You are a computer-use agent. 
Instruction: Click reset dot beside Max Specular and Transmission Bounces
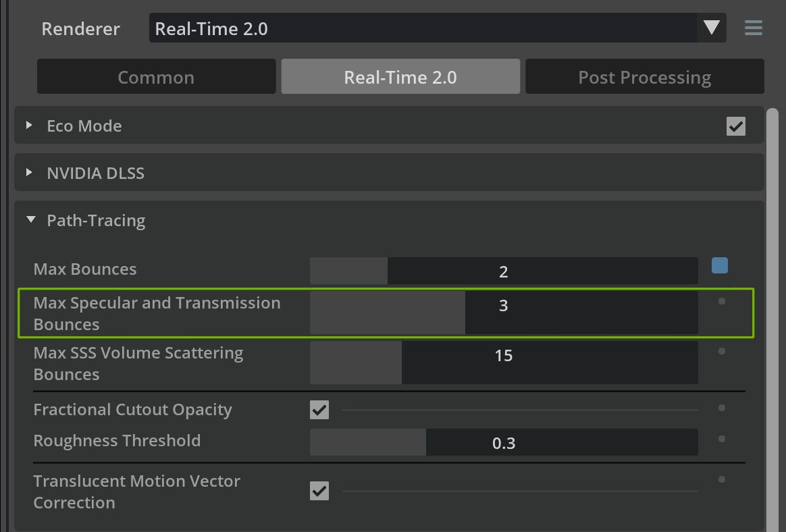[722, 301]
